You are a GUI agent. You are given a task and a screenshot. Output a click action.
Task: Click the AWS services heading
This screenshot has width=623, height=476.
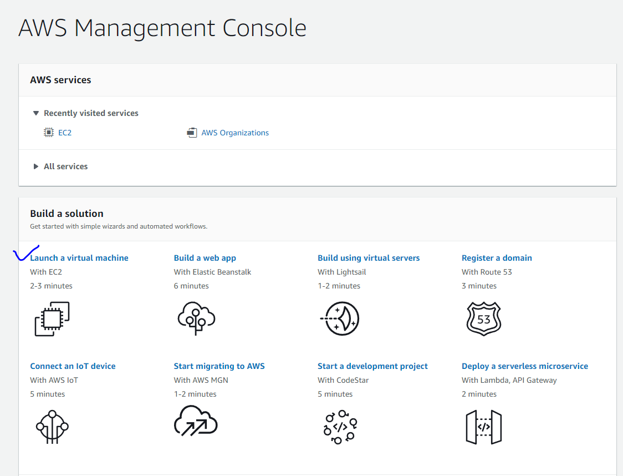(x=60, y=80)
